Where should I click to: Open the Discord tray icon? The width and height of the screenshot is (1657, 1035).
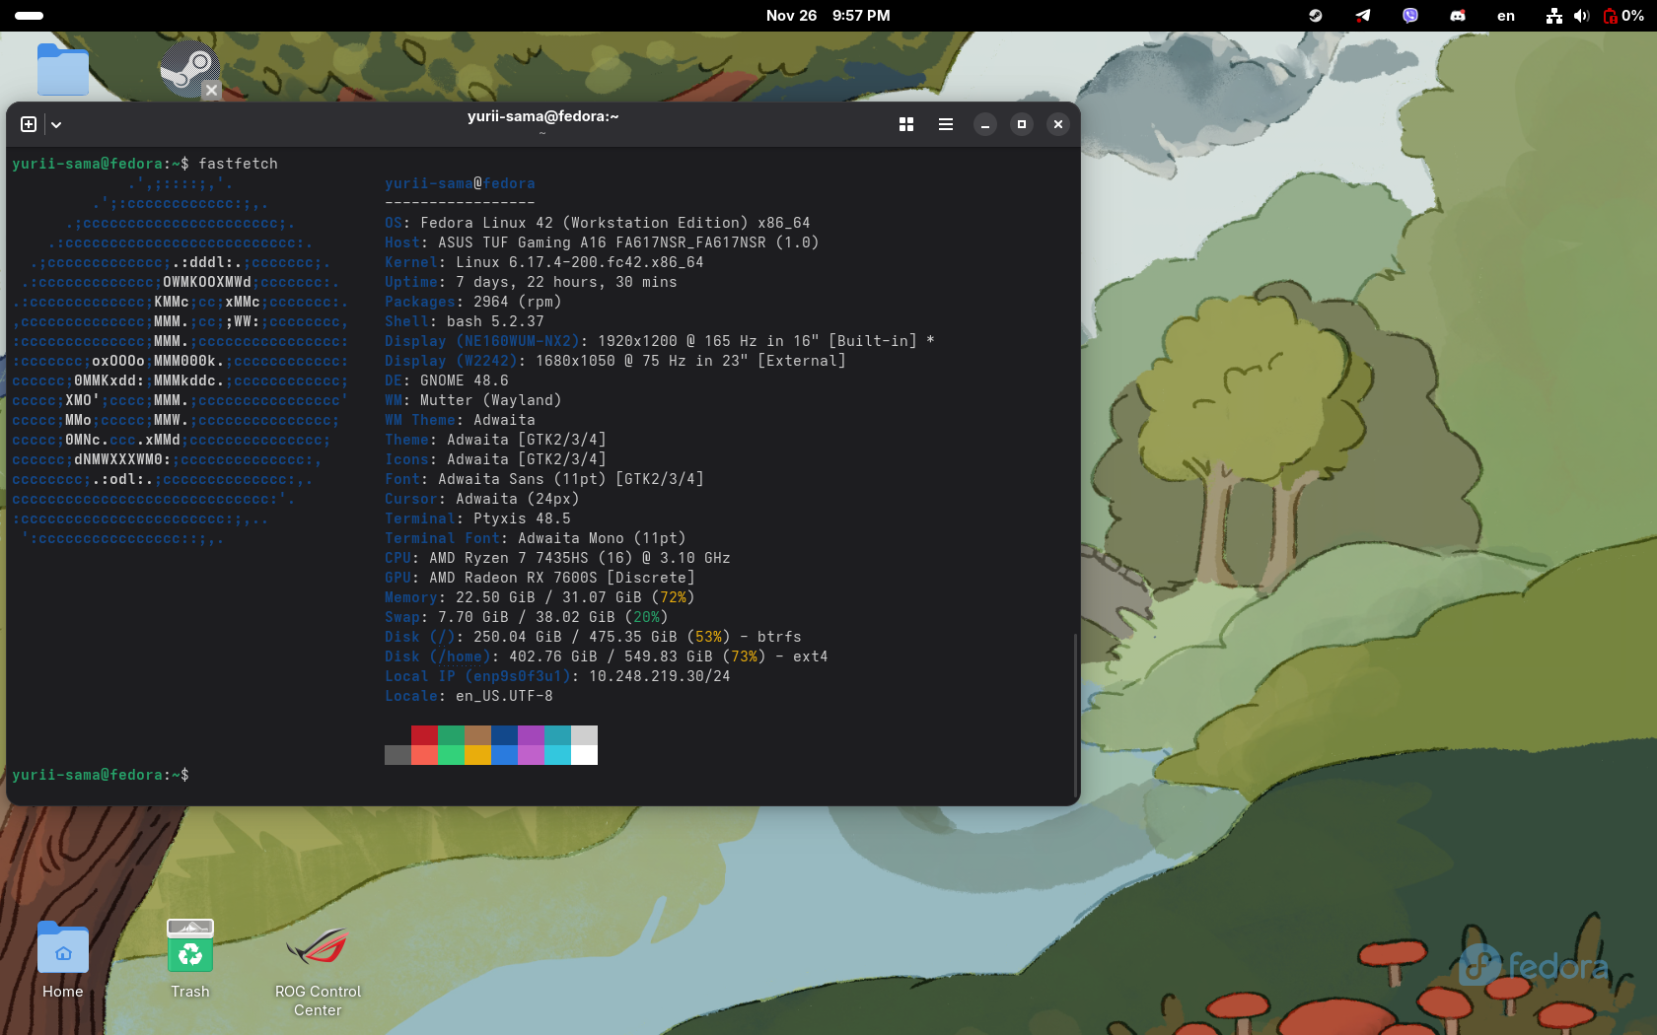pyautogui.click(x=1458, y=16)
